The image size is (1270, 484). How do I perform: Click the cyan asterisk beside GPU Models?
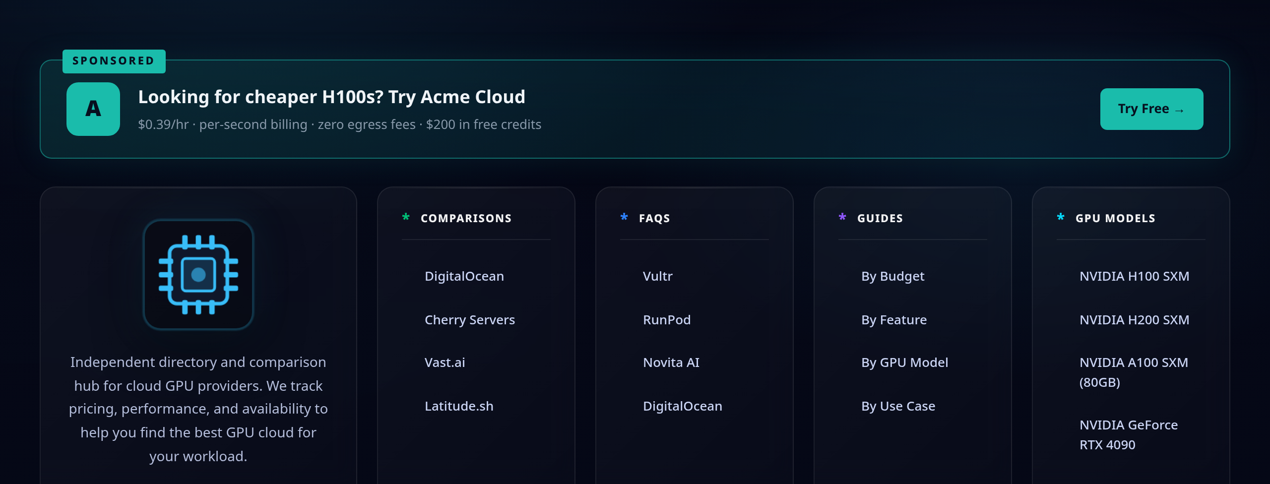[1061, 217]
